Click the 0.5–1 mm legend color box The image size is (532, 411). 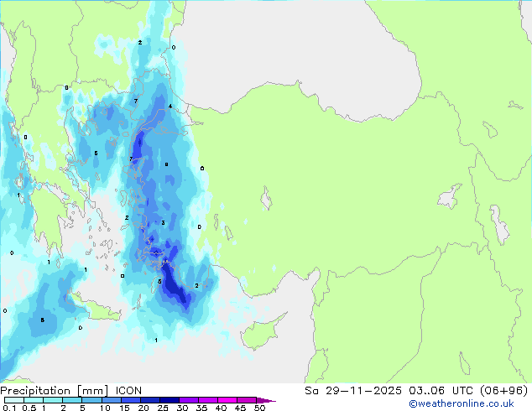pos(34,400)
